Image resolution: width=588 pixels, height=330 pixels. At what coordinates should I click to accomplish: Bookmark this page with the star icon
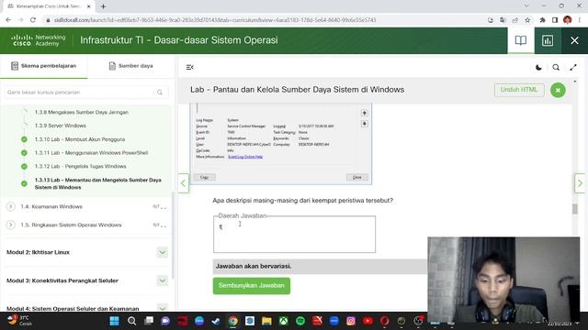click(x=527, y=20)
